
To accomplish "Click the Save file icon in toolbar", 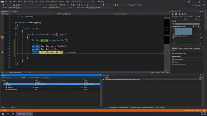I will pyautogui.click(x=16, y=5).
